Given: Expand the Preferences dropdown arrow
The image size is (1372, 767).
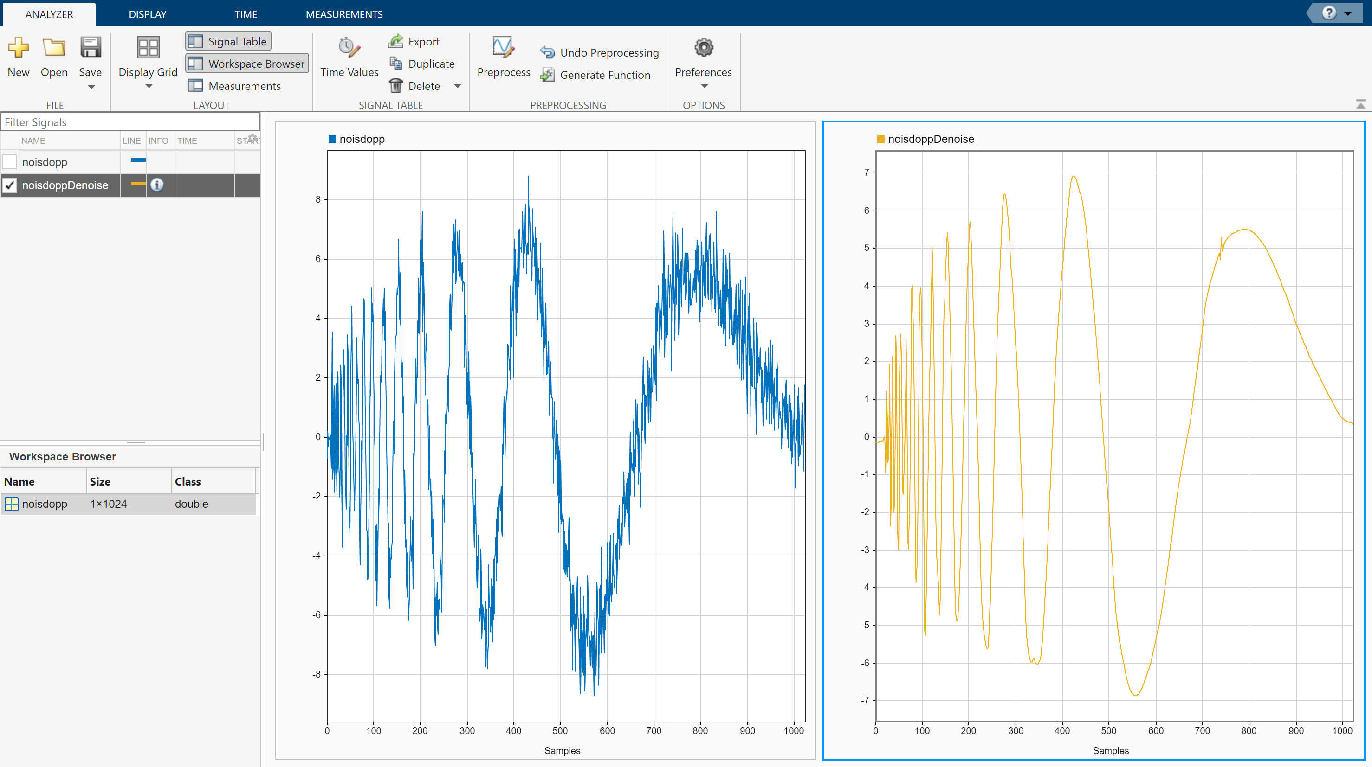Looking at the screenshot, I should (x=704, y=87).
